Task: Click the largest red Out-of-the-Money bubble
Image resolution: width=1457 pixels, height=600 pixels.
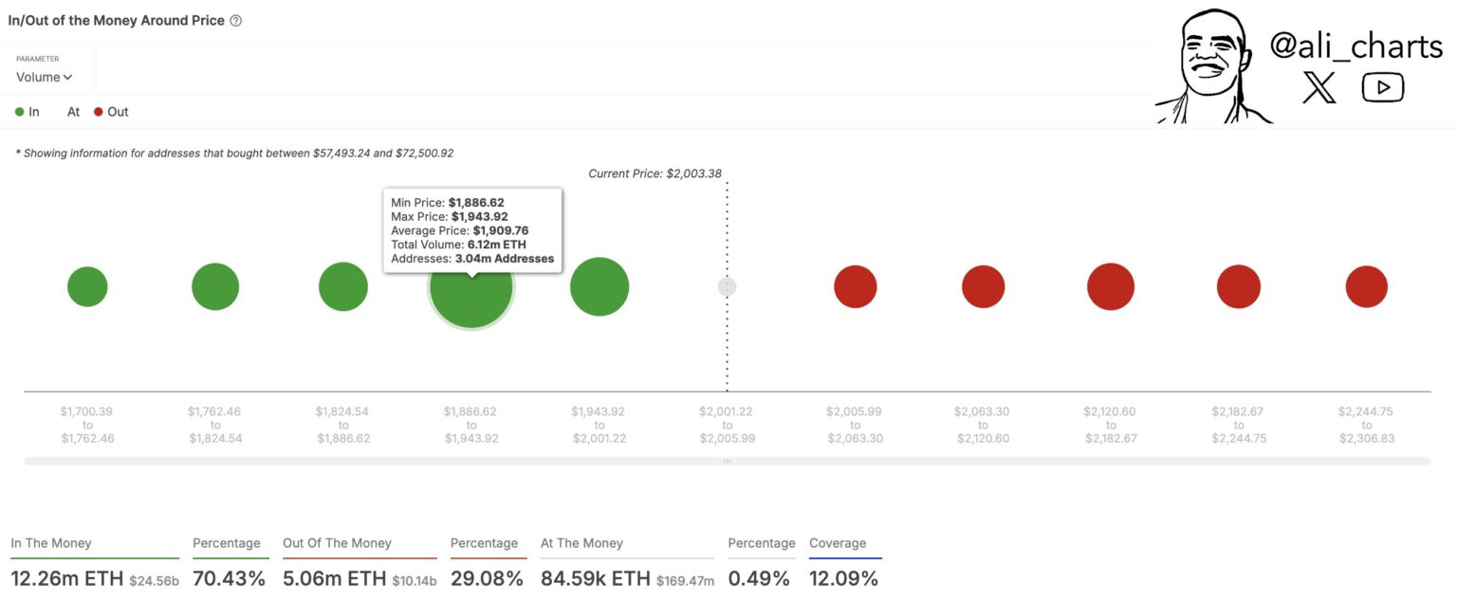Action: pos(1111,285)
